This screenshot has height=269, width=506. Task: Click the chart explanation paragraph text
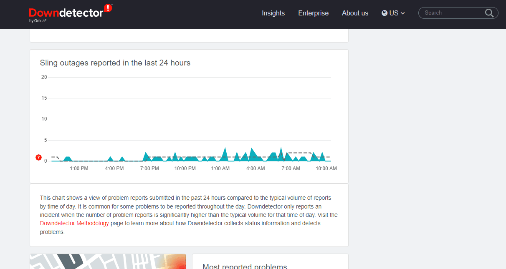click(x=189, y=215)
